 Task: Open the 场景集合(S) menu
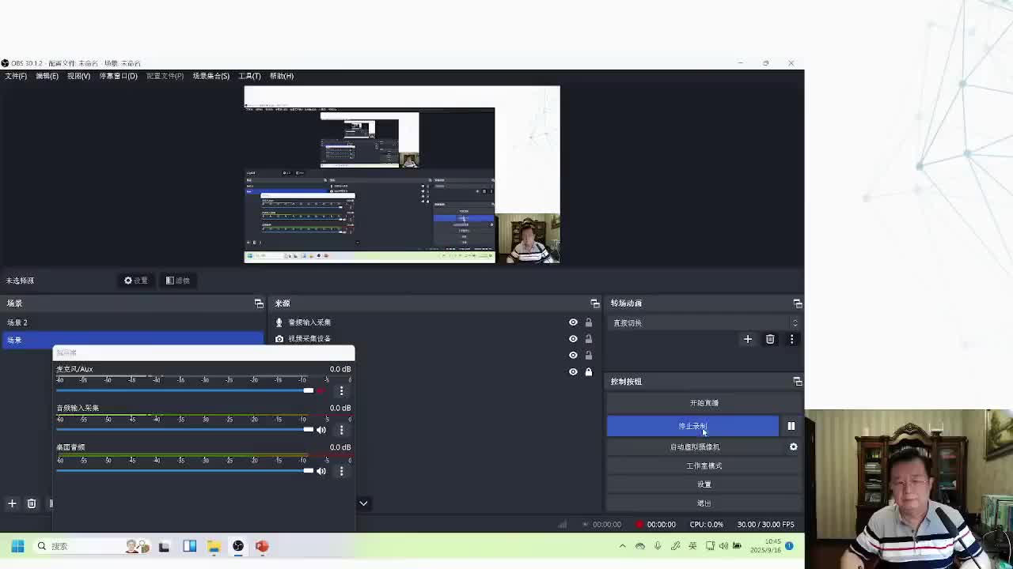(211, 76)
